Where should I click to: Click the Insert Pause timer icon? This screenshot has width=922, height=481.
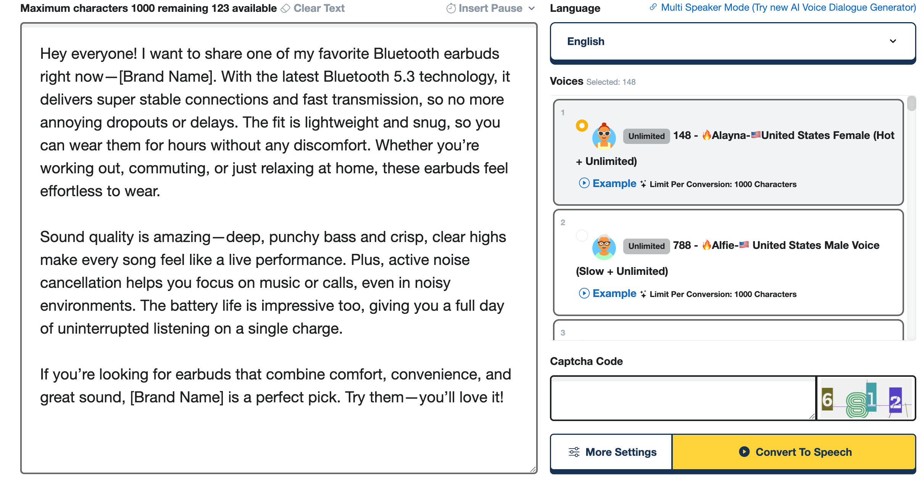(x=450, y=8)
